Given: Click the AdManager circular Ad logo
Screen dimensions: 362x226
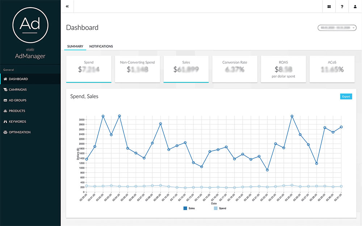Looking at the screenshot, I should (x=30, y=25).
